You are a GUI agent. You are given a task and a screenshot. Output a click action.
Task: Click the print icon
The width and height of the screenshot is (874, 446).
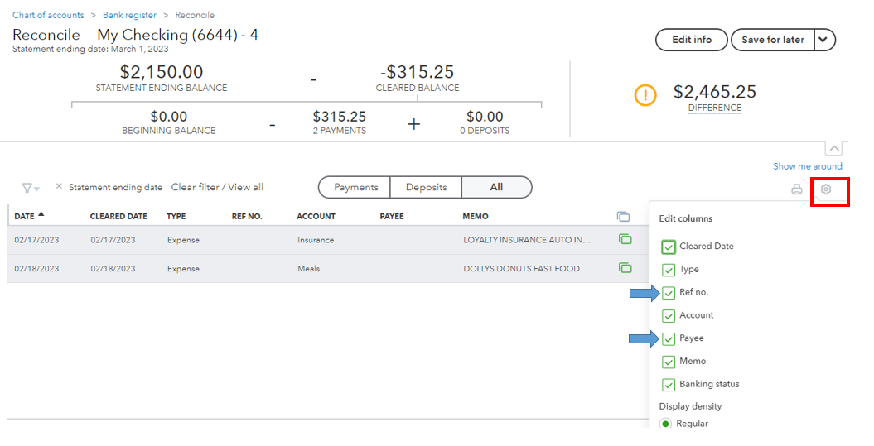point(796,189)
